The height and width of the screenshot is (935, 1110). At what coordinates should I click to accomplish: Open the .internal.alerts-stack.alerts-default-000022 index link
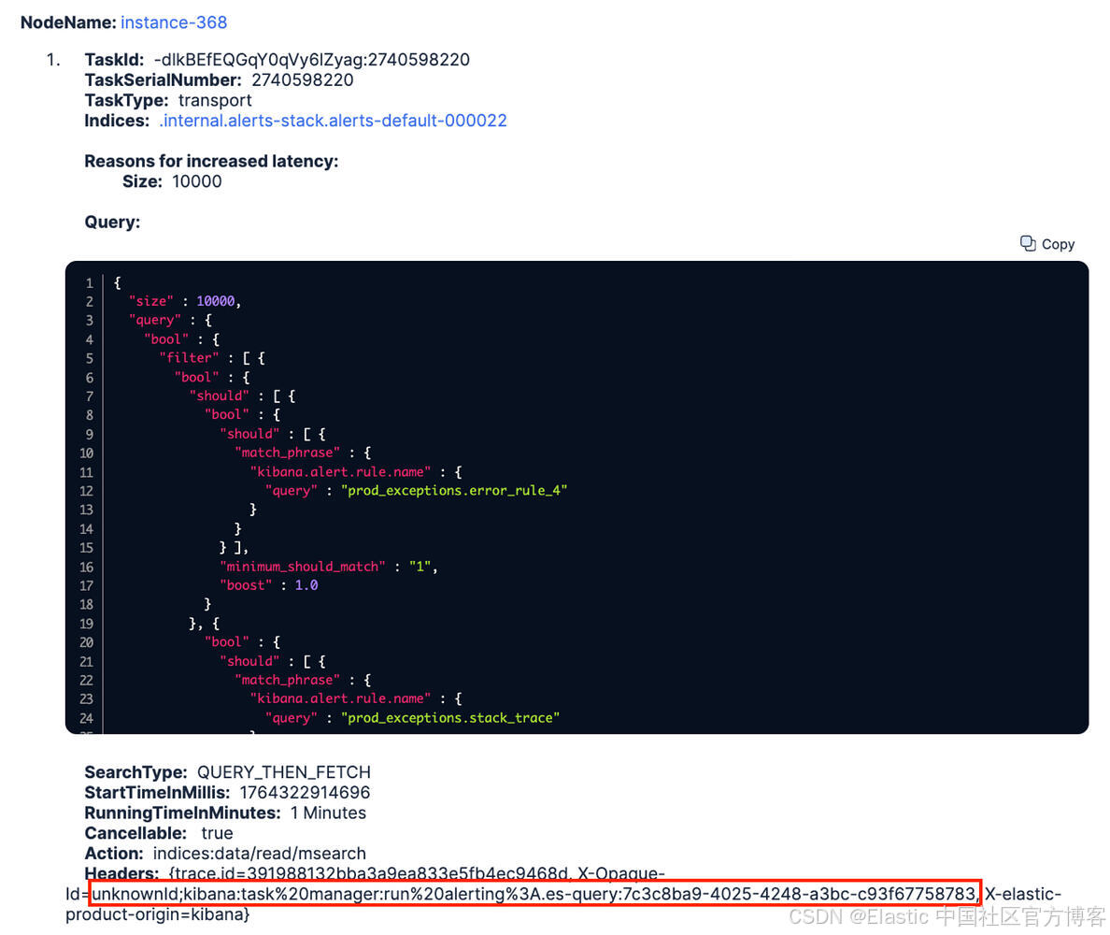coord(333,121)
